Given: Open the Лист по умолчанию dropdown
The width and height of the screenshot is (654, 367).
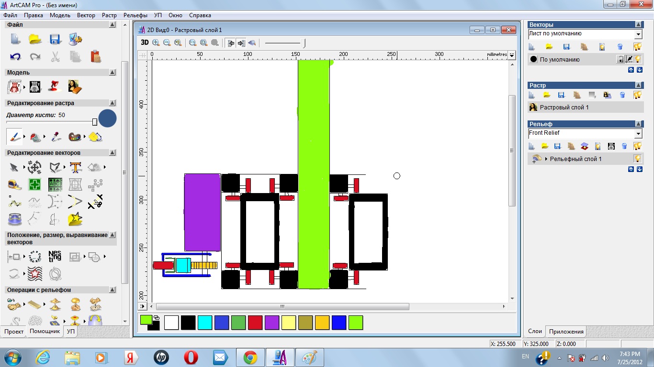Looking at the screenshot, I should point(638,34).
